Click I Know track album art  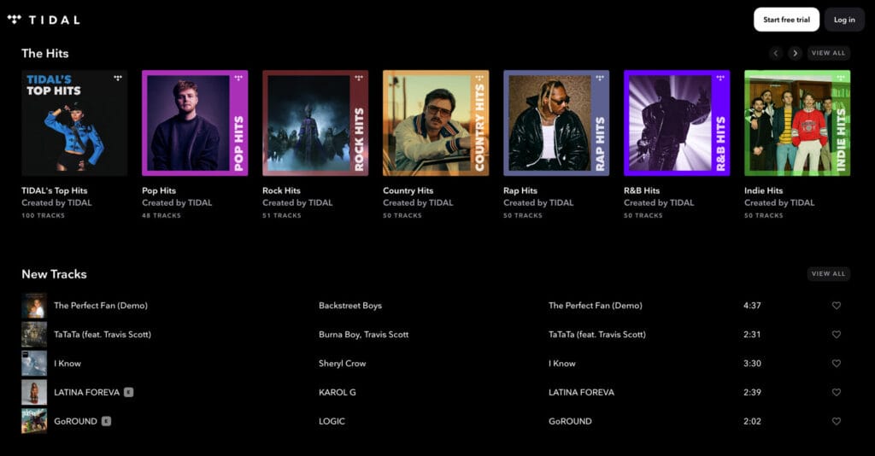click(34, 364)
